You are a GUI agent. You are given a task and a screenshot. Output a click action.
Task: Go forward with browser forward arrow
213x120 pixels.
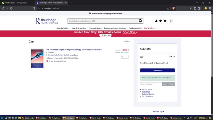click(x=7, y=8)
